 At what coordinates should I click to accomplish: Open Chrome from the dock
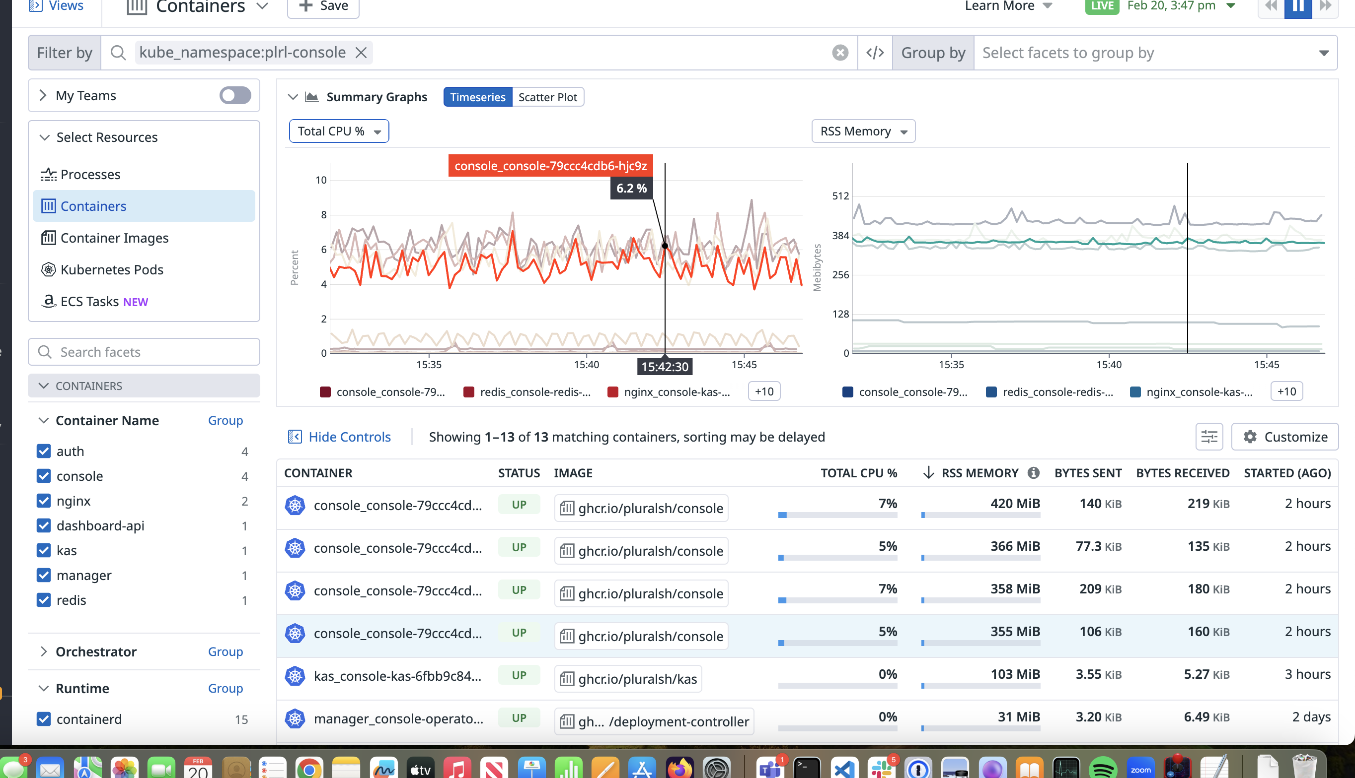tap(309, 769)
